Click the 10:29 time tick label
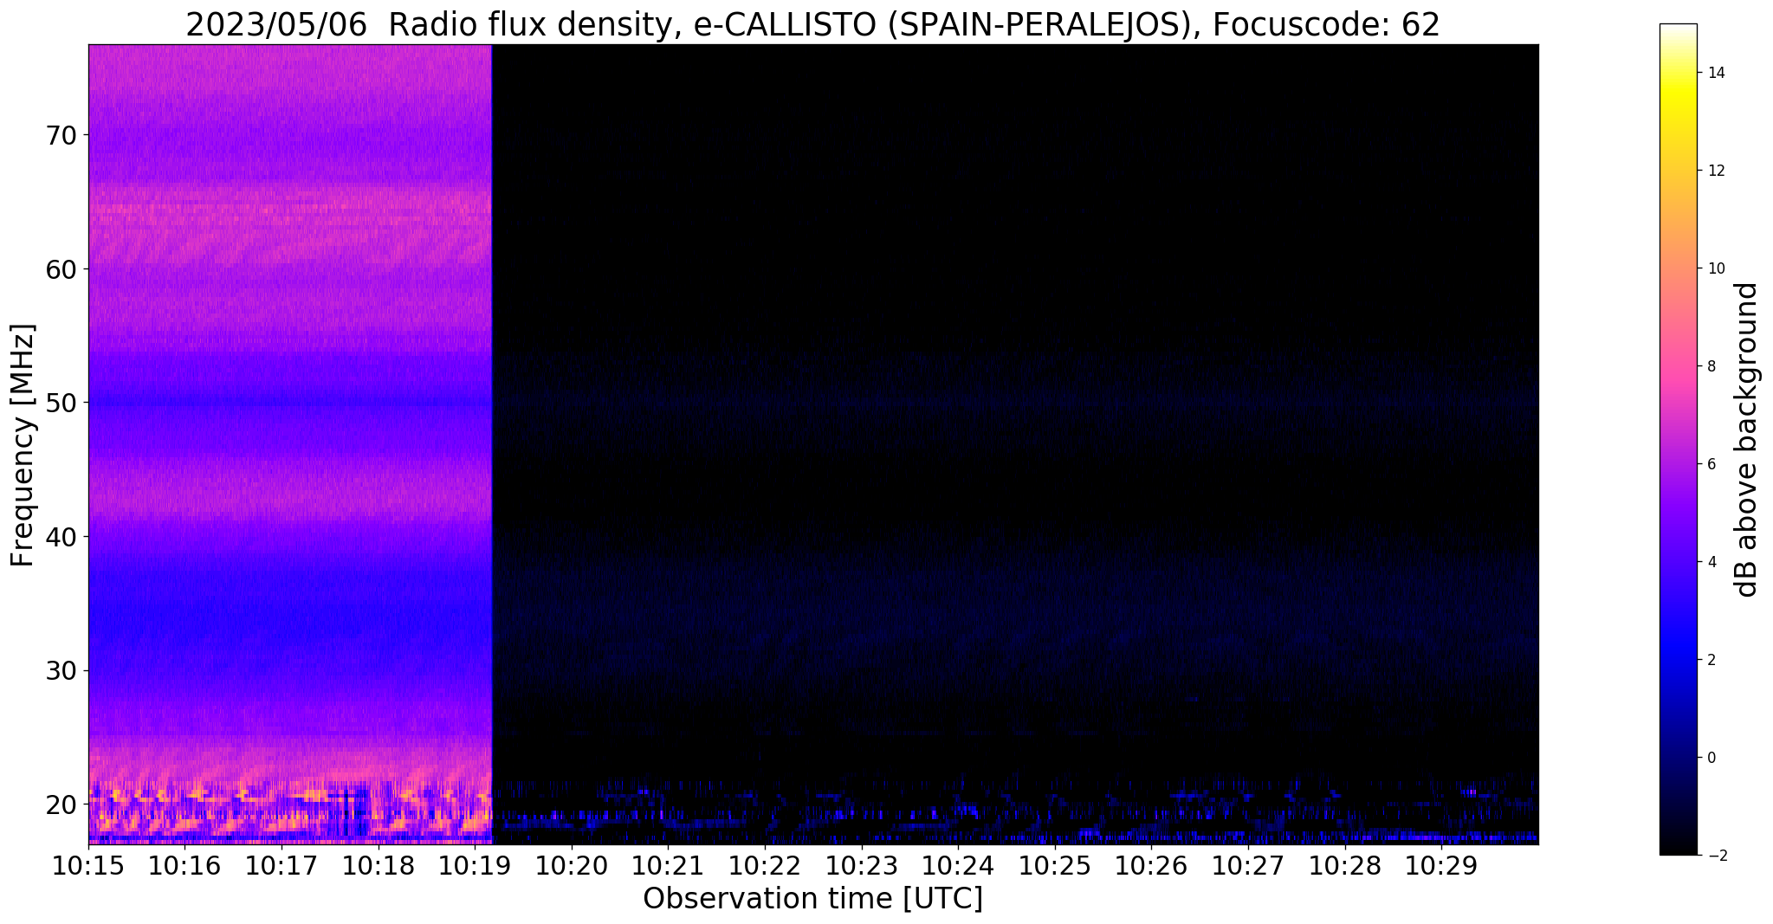This screenshot has width=1773, height=924. click(x=1440, y=865)
